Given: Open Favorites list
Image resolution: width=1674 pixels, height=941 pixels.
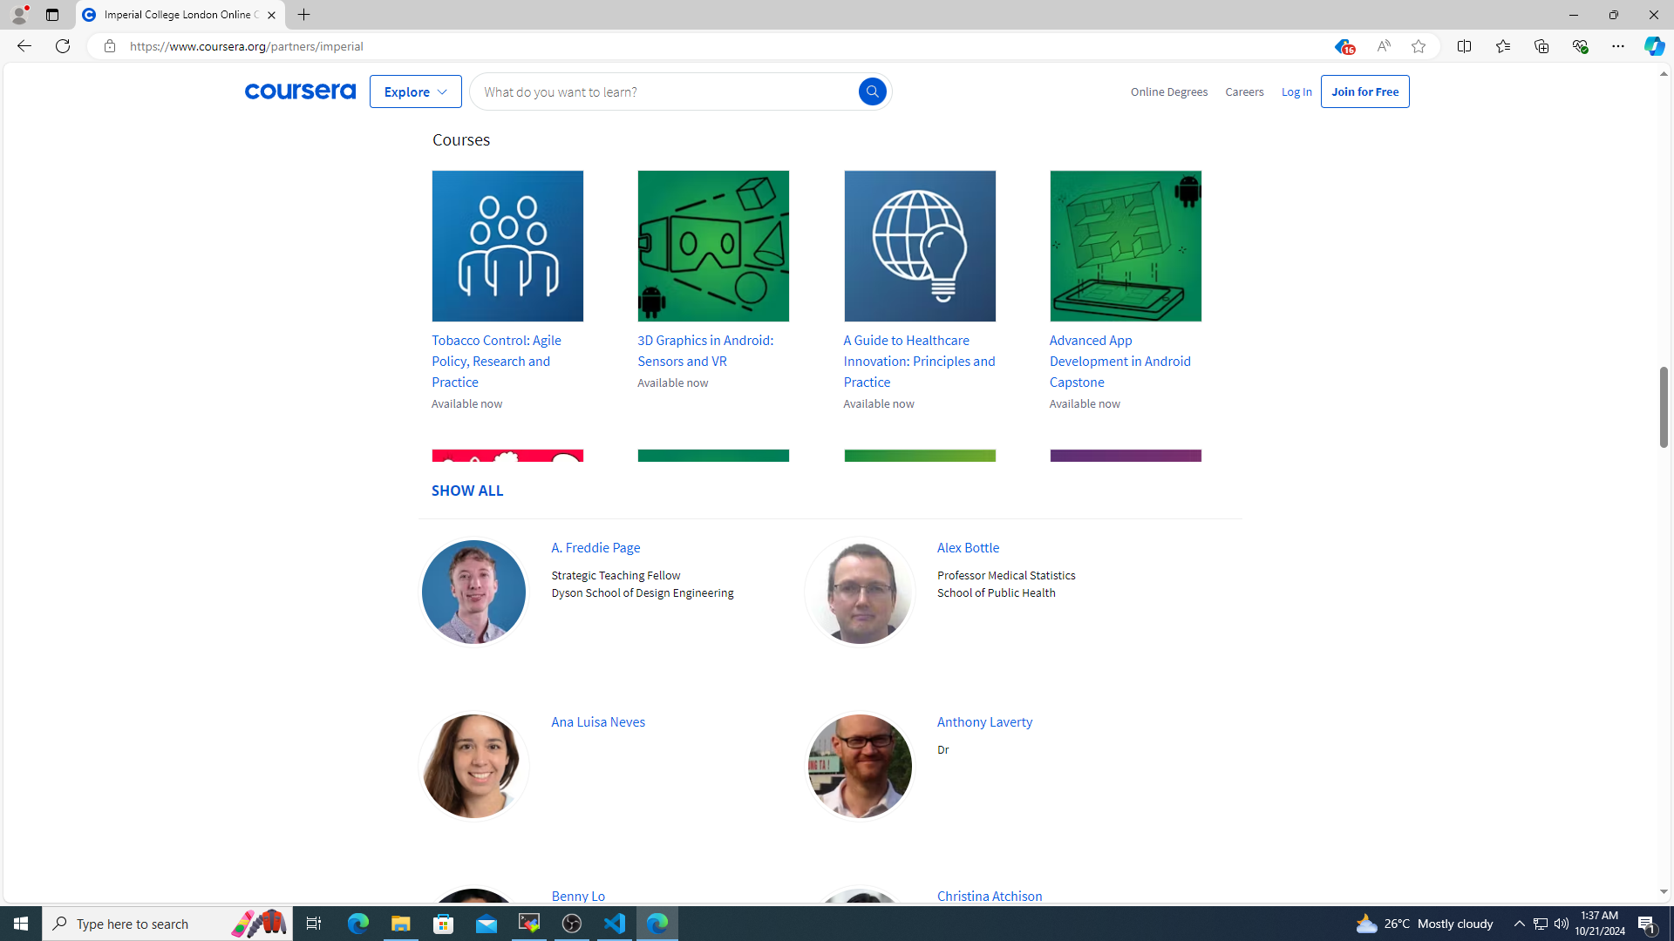Looking at the screenshot, I should [1502, 46].
